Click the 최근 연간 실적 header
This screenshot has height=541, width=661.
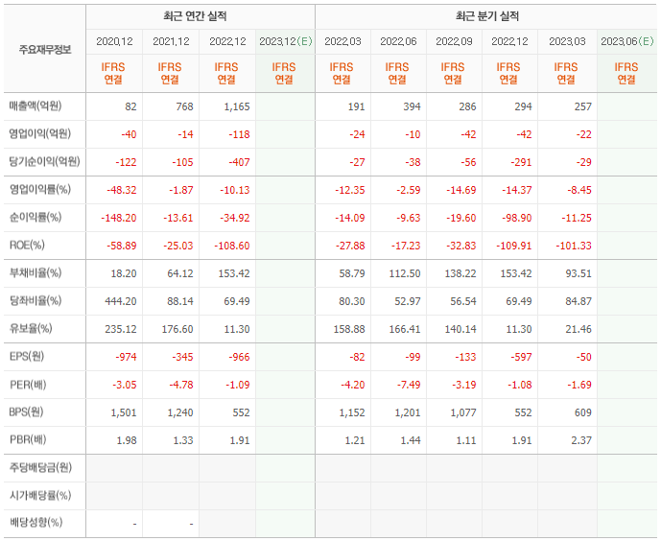click(195, 16)
